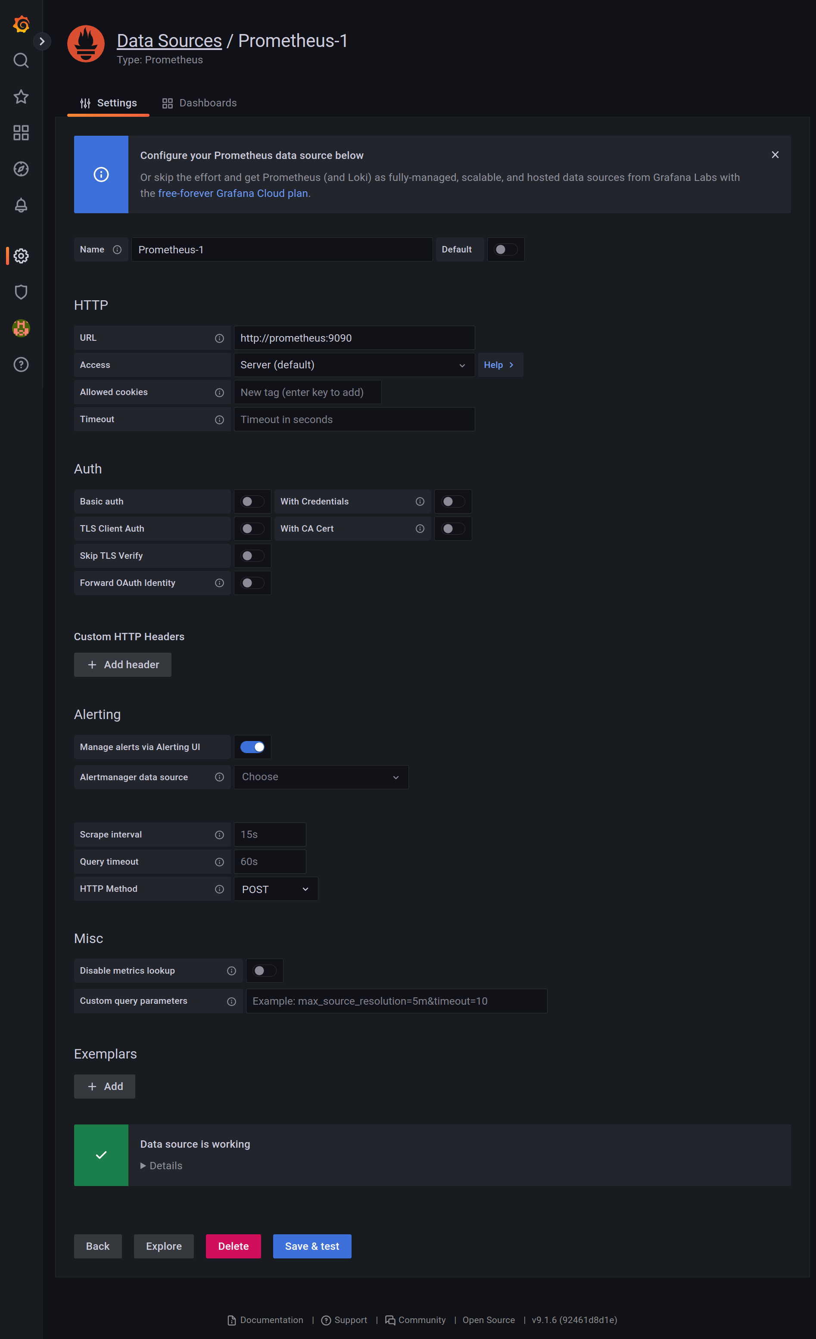Screen dimensions: 816x1339
Task: Click info icon for Scrape interval
Action: point(219,835)
